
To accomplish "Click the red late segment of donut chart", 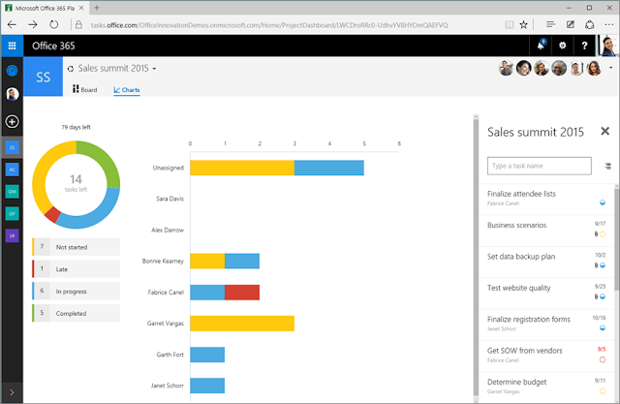I will click(52, 215).
